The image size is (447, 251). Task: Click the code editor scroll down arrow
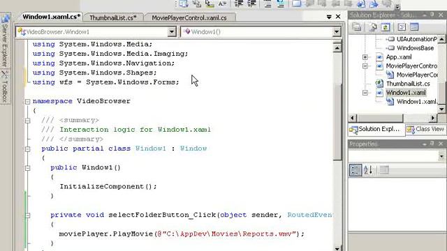[x=337, y=248]
